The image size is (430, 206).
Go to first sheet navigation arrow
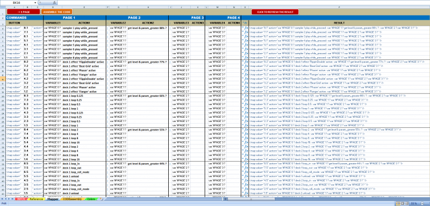point(2,199)
